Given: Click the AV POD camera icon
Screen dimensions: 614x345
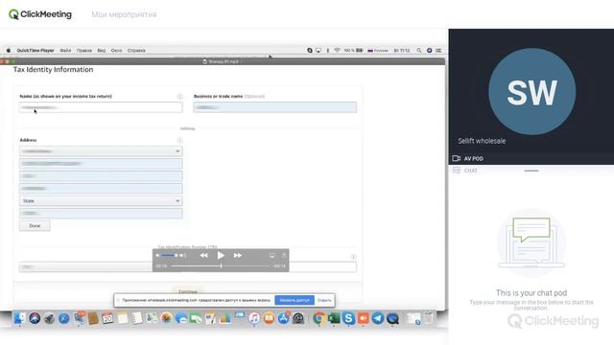Looking at the screenshot, I should click(457, 158).
